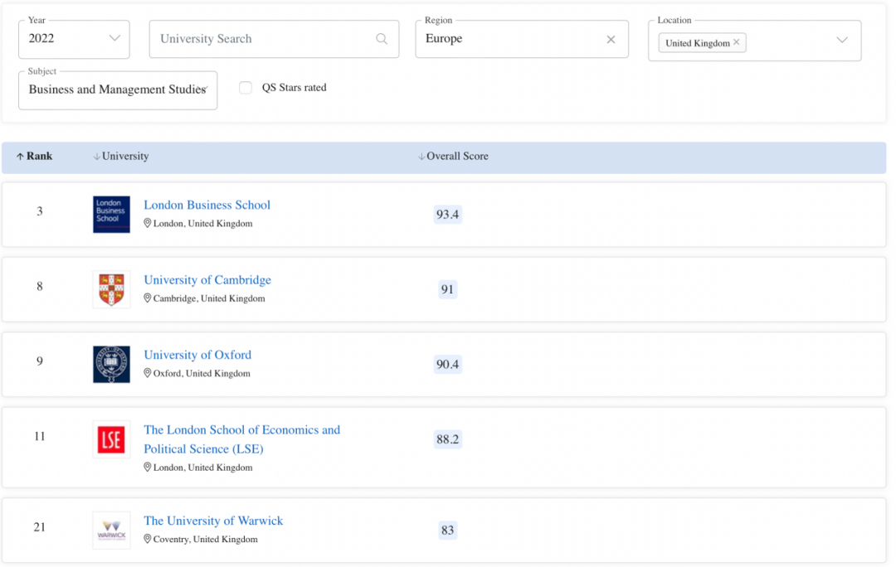Click the Coventry, United Kingdom location text
Image resolution: width=896 pixels, height=567 pixels.
point(205,539)
